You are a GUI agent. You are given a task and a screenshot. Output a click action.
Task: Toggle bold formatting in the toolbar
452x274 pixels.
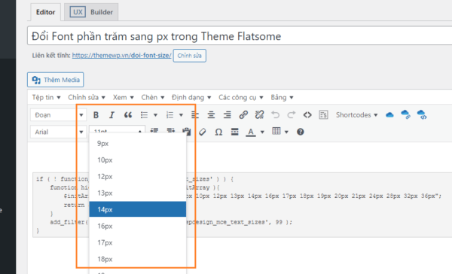tap(96, 115)
